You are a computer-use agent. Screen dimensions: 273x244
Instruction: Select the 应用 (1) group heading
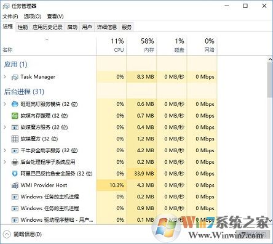[x=15, y=65]
